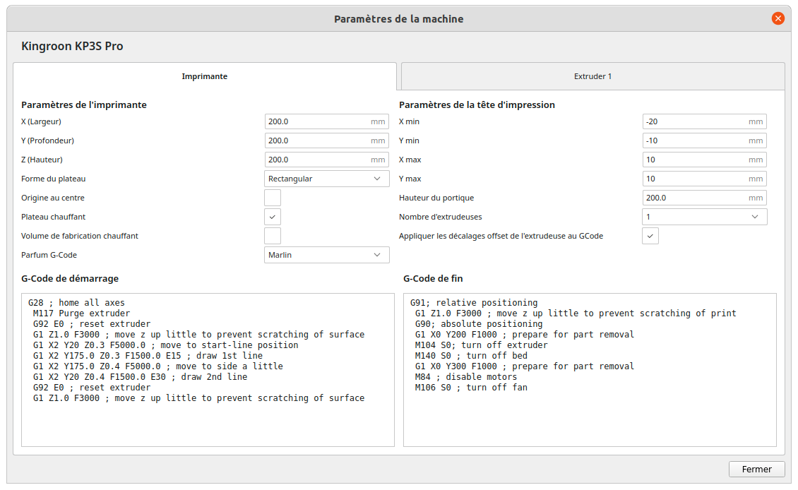The height and width of the screenshot is (490, 798).
Task: Switch to the Imprimante tab
Action: 205,76
